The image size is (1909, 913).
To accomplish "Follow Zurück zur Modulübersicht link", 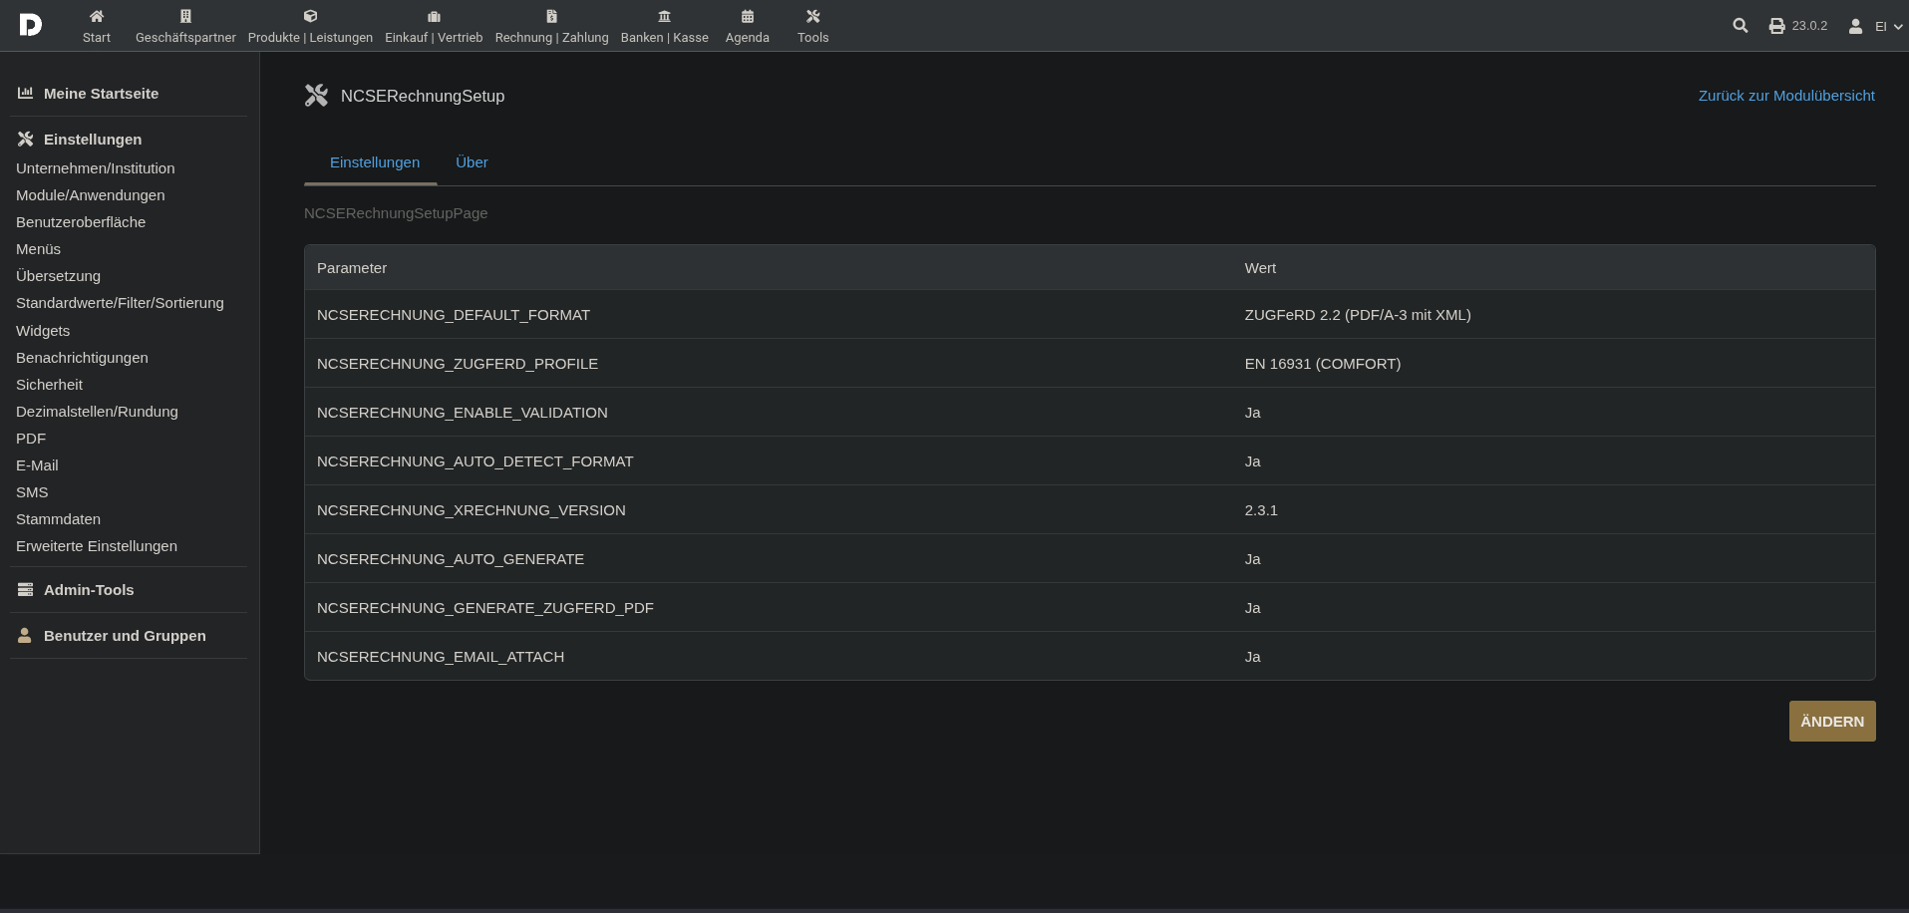I will tap(1785, 96).
